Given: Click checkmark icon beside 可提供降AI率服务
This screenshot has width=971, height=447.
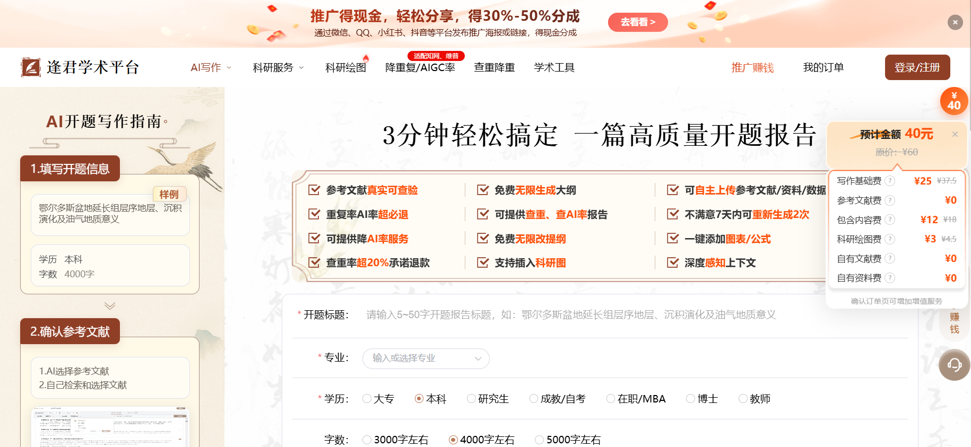Looking at the screenshot, I should pos(315,239).
